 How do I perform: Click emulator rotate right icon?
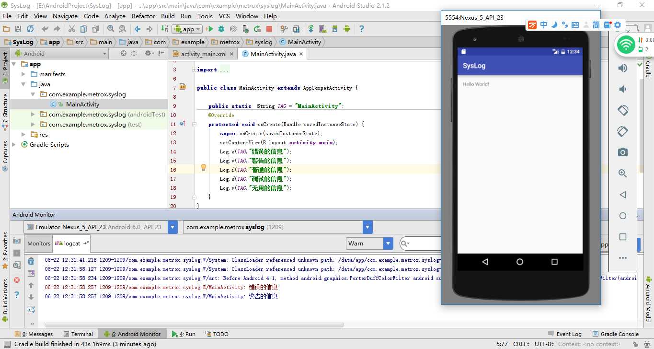coord(623,131)
